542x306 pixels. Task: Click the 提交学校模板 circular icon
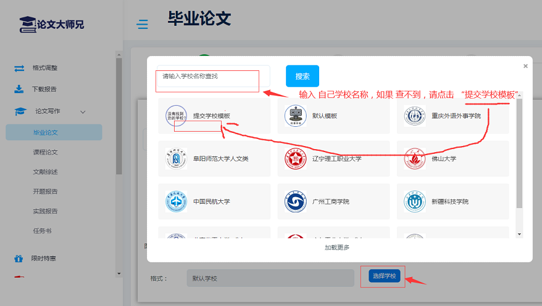click(x=176, y=116)
